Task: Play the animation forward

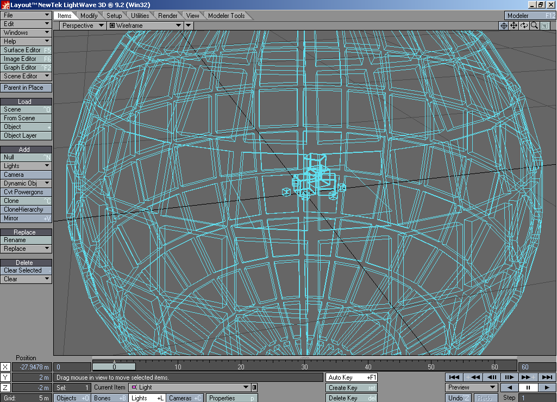Action: pos(545,388)
